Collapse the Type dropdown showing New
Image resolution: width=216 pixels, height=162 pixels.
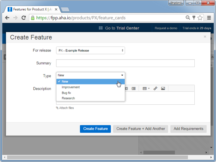[x=90, y=75]
